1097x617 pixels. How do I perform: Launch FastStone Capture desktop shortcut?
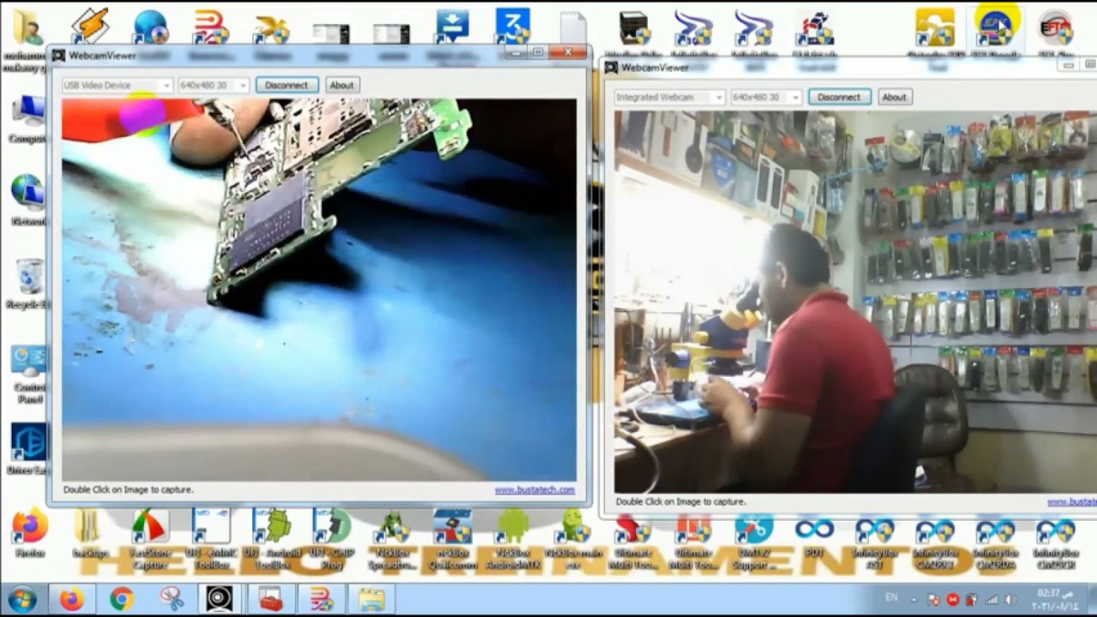click(x=150, y=538)
